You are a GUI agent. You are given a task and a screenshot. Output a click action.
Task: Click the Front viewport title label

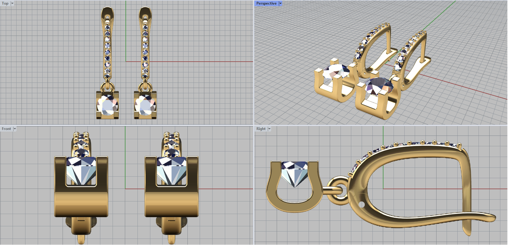pos(6,129)
